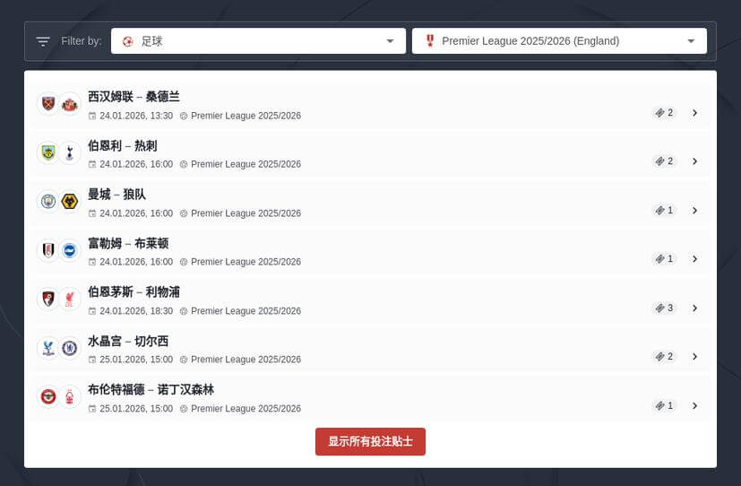Click the Crystal Palace club crest
Viewport: 741px width, 486px height.
(48, 348)
